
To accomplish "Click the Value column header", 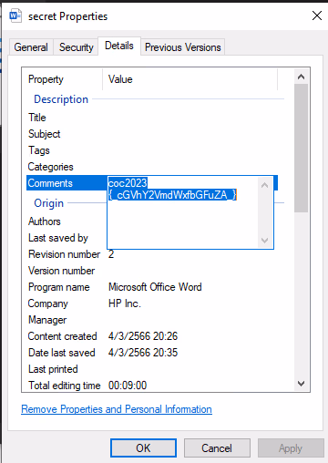I will pos(190,79).
